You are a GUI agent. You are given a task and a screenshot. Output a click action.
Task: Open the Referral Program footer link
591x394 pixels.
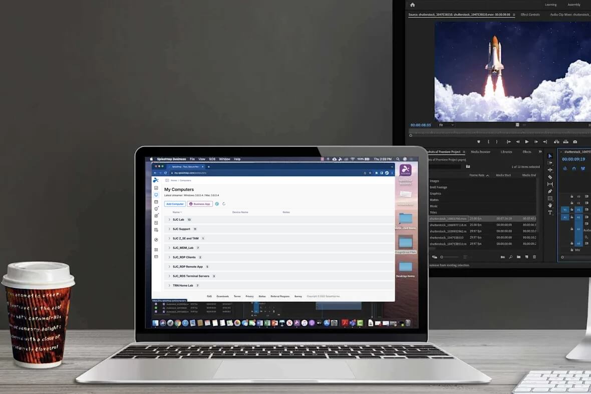pyautogui.click(x=280, y=296)
